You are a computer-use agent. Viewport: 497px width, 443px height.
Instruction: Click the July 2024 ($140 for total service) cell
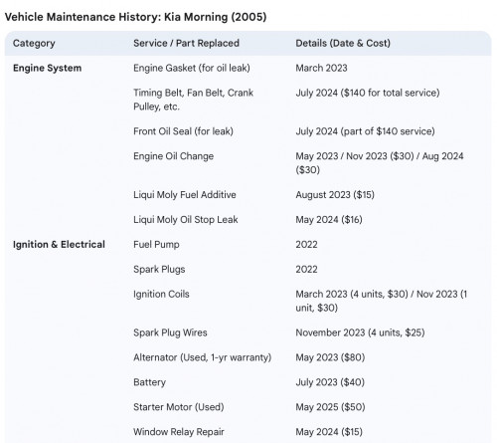pyautogui.click(x=368, y=93)
